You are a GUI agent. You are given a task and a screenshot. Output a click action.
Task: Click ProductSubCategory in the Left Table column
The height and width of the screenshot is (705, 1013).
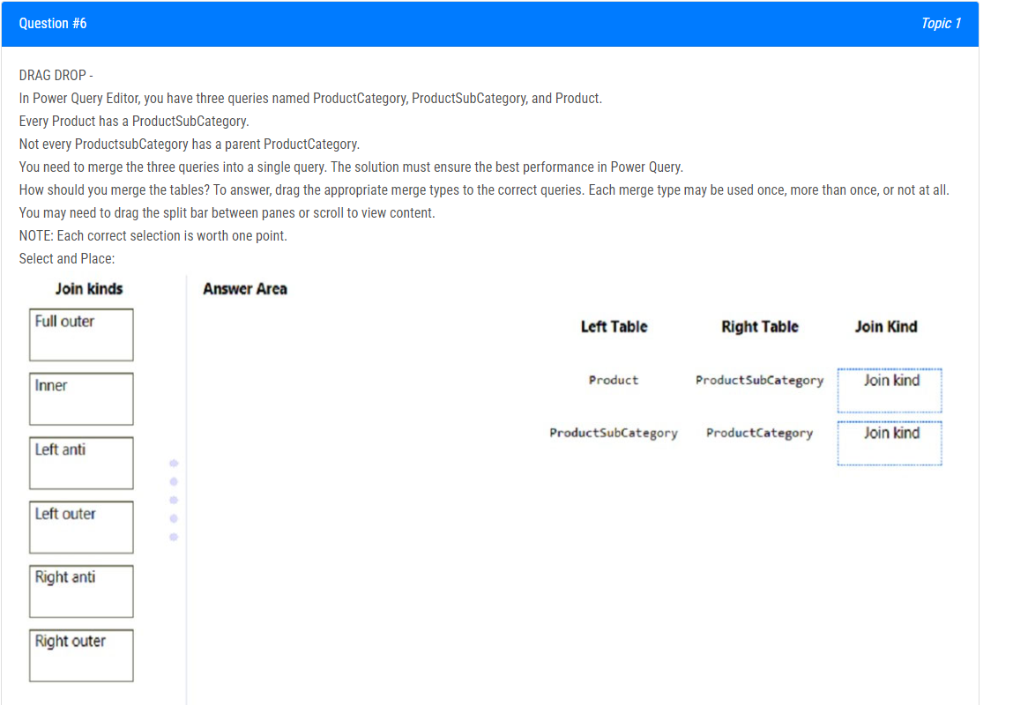(x=614, y=434)
